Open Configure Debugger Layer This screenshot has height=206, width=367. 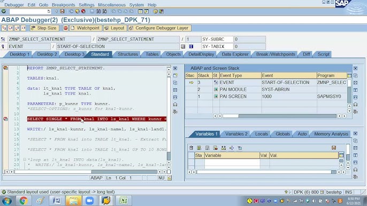[159, 28]
